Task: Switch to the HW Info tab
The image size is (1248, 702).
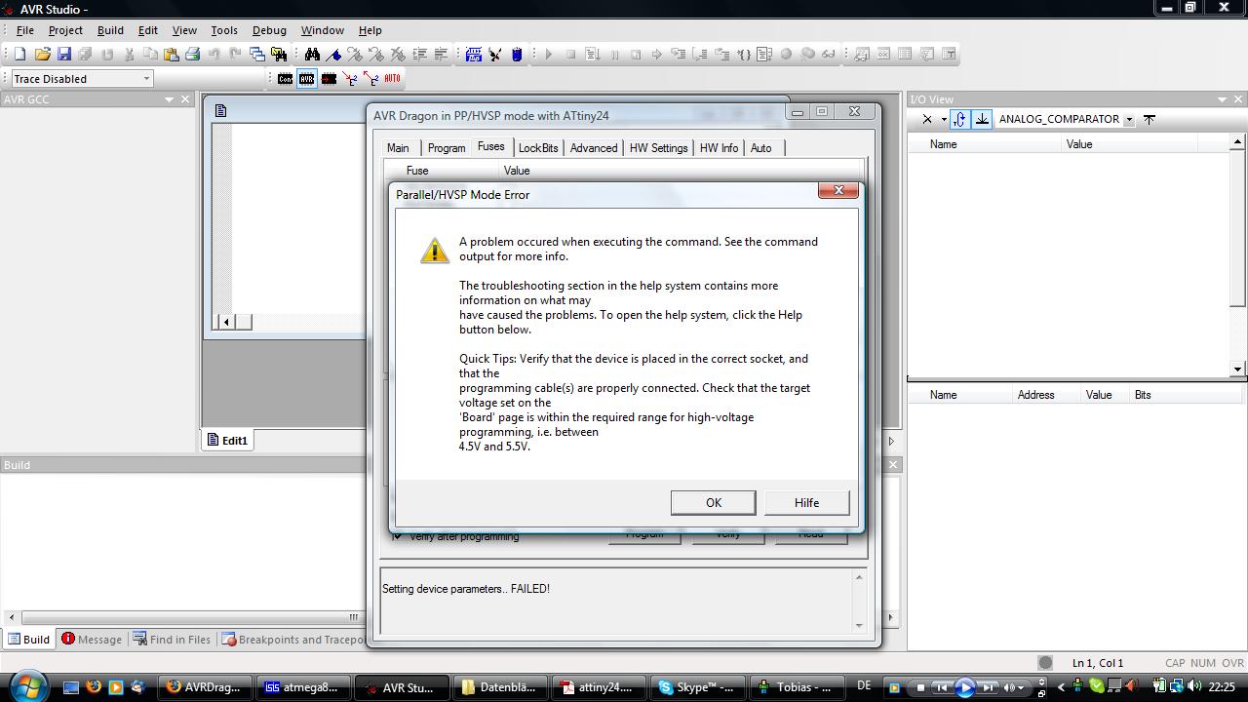Action: (x=719, y=148)
